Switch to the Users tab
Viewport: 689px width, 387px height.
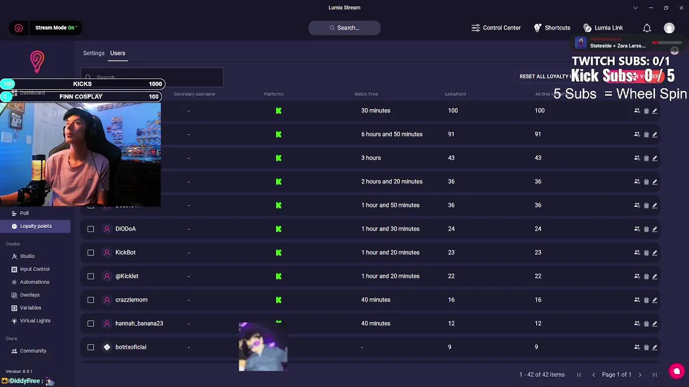(x=117, y=53)
